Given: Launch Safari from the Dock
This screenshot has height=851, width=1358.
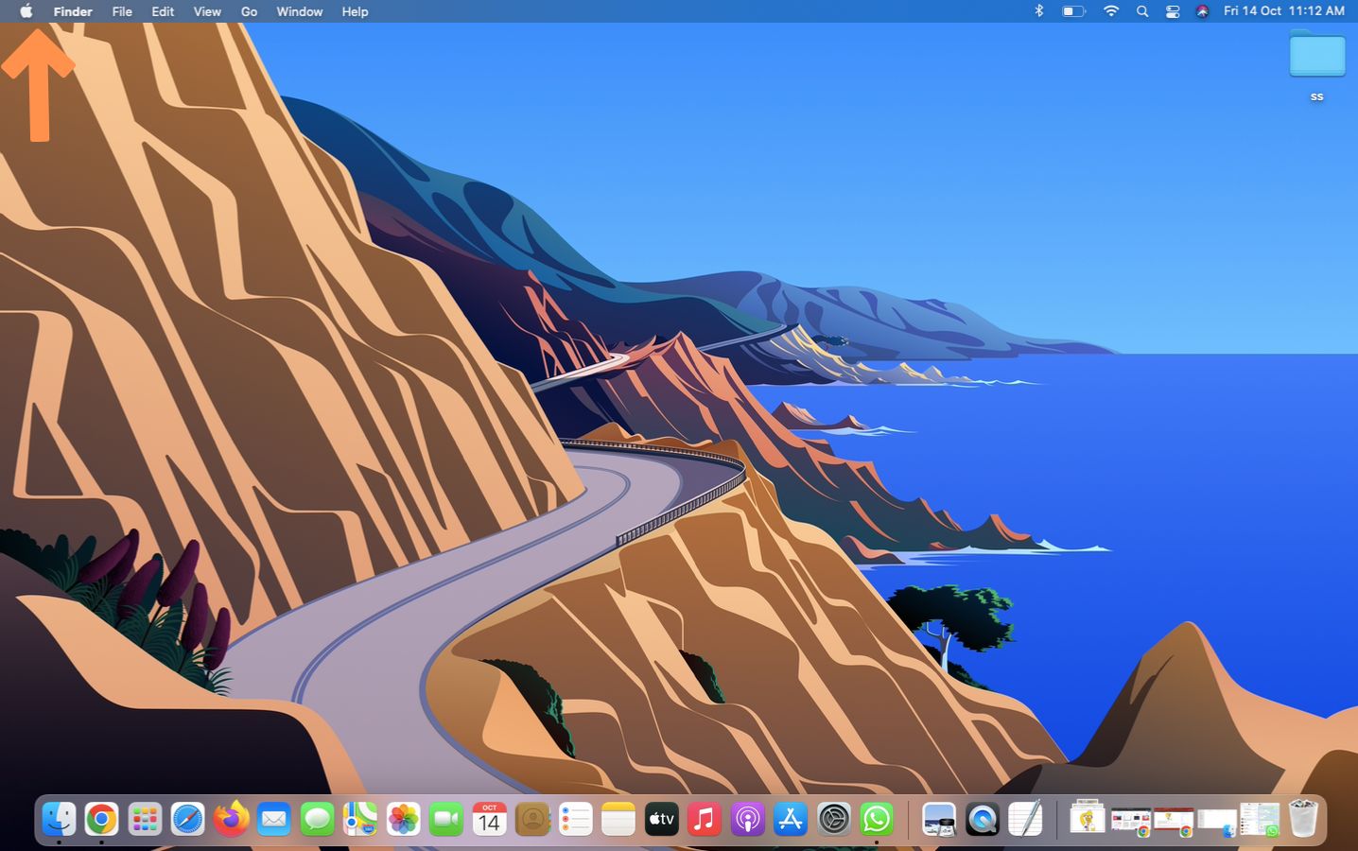Looking at the screenshot, I should (x=187, y=819).
